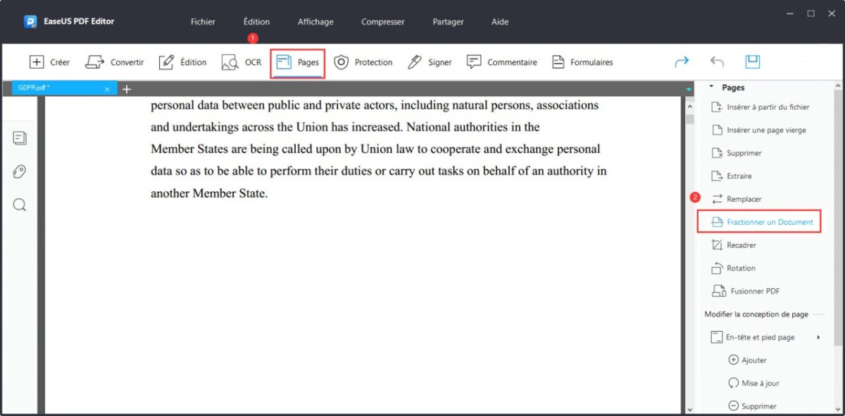Click the EaseUS PDF Editor logo
Screen dimensions: 845x416
coord(30,22)
